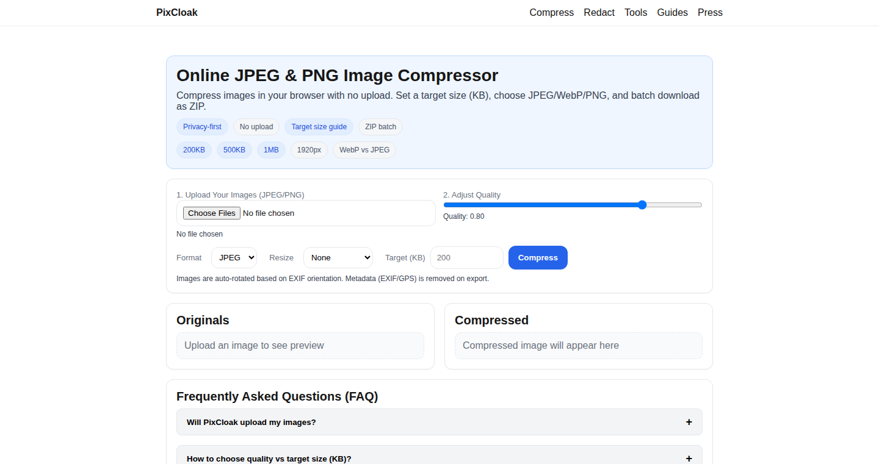This screenshot has height=464, width=879.
Task: Open the WebP vs JPEG chip
Action: tap(364, 150)
